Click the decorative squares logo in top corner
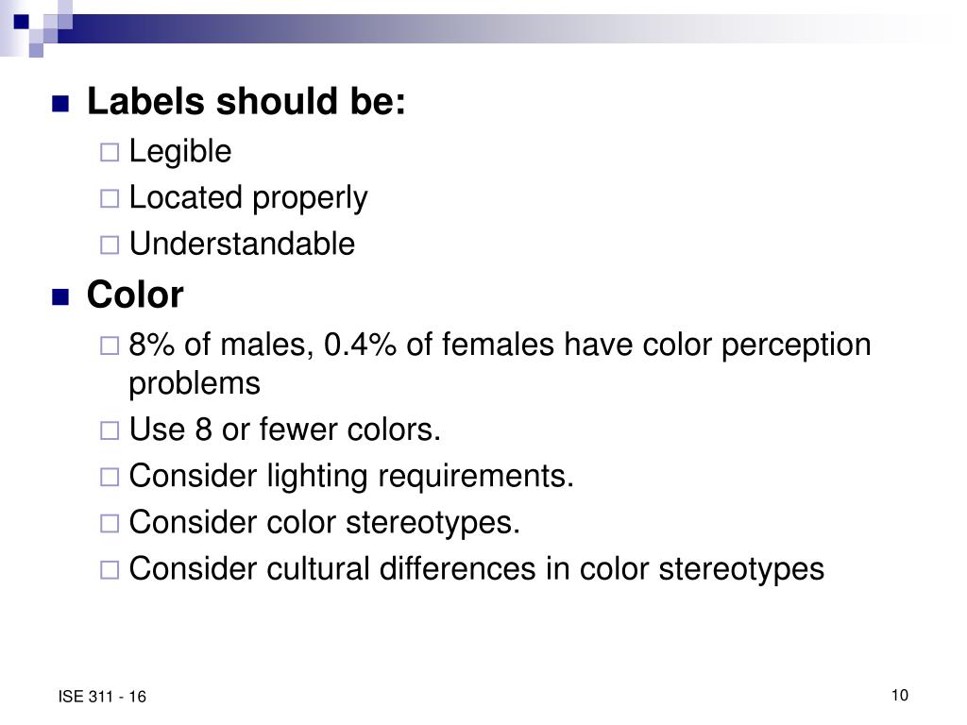The height and width of the screenshot is (725, 967). click(x=36, y=28)
